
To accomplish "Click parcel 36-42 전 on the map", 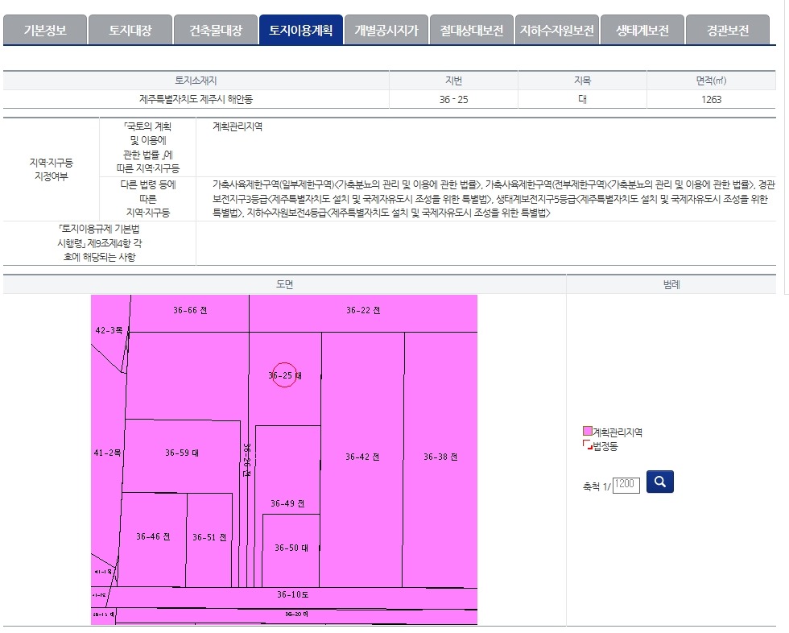I will pyautogui.click(x=362, y=457).
